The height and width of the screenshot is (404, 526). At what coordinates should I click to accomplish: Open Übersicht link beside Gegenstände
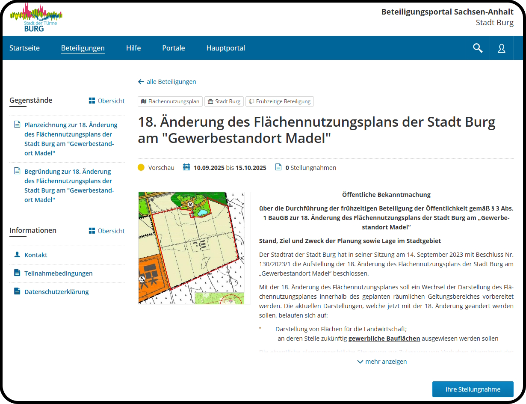[x=111, y=101]
